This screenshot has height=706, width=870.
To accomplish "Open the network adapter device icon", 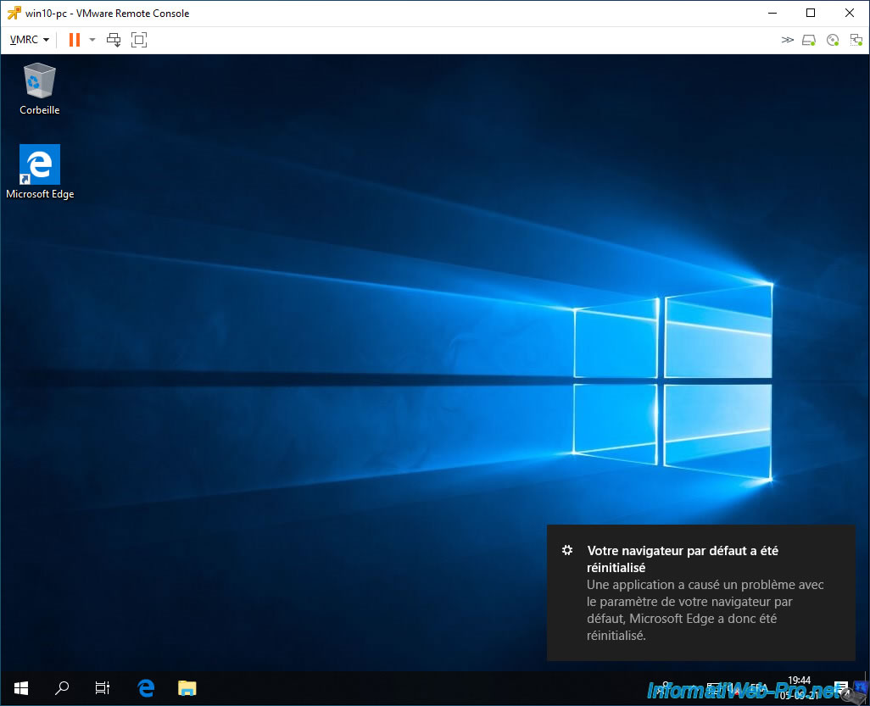I will point(856,40).
